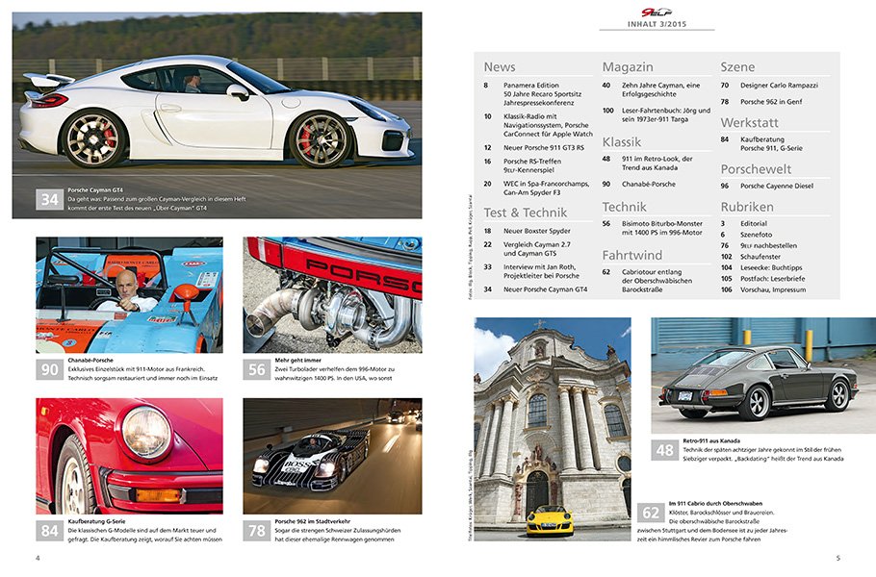Image resolution: width=876 pixels, height=577 pixels.
Task: Select the page 84 number badge
Action: click(49, 531)
